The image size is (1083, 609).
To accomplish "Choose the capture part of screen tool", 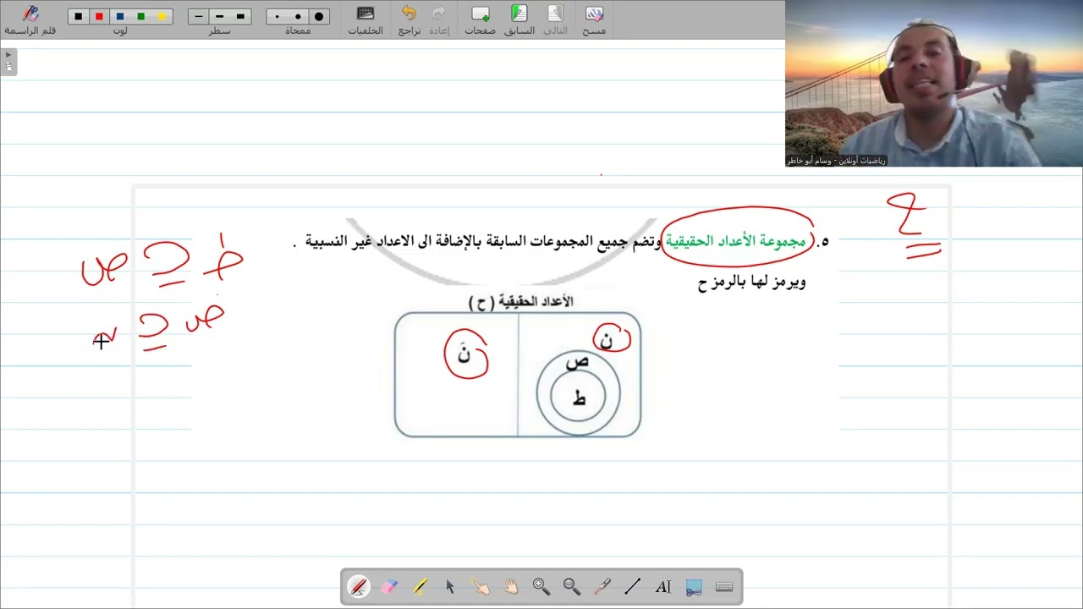I will point(694,586).
